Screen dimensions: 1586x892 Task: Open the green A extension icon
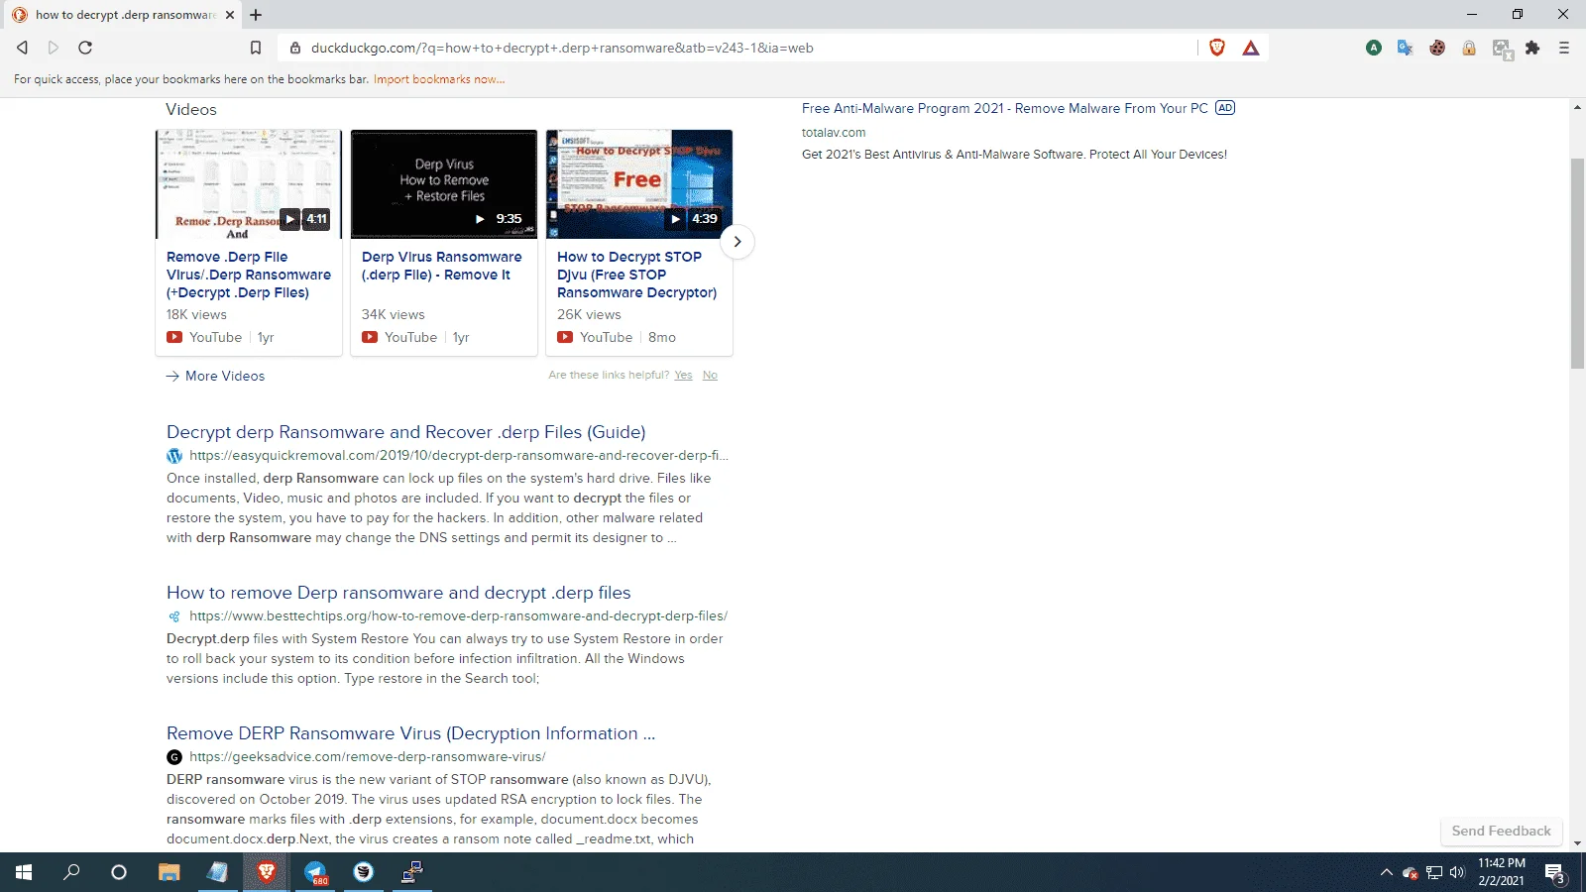pyautogui.click(x=1374, y=48)
